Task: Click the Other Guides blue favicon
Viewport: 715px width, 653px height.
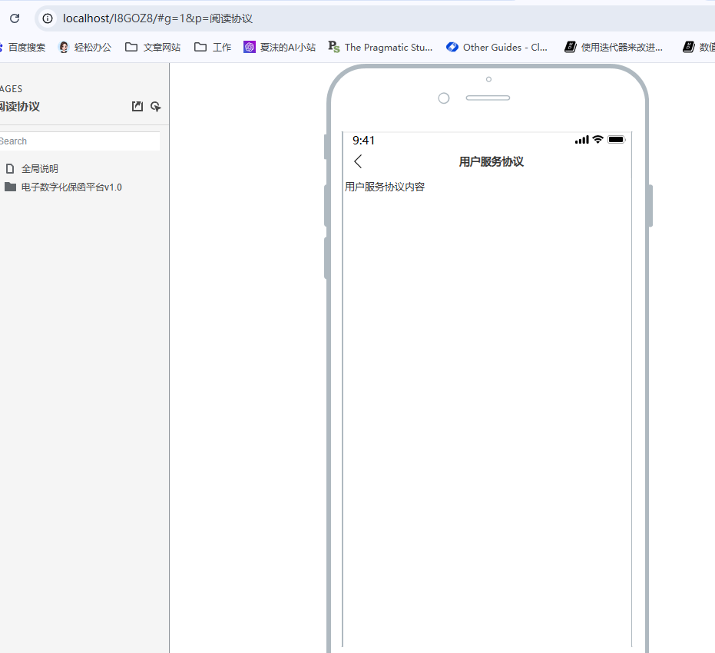Action: (x=452, y=47)
